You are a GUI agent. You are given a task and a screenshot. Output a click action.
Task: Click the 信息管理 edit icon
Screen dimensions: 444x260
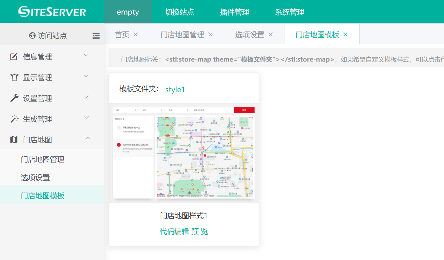[x=14, y=57]
